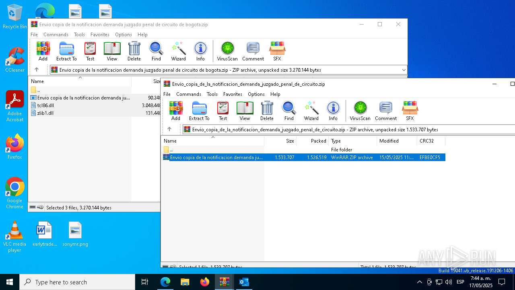The width and height of the screenshot is (515, 290).
Task: Sort by Size column in front window
Action: pos(280,141)
